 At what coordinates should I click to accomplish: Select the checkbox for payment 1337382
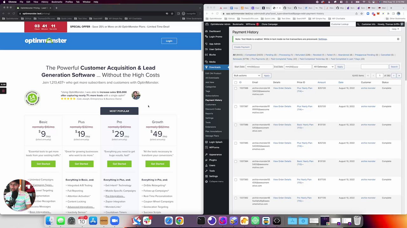(x=236, y=198)
